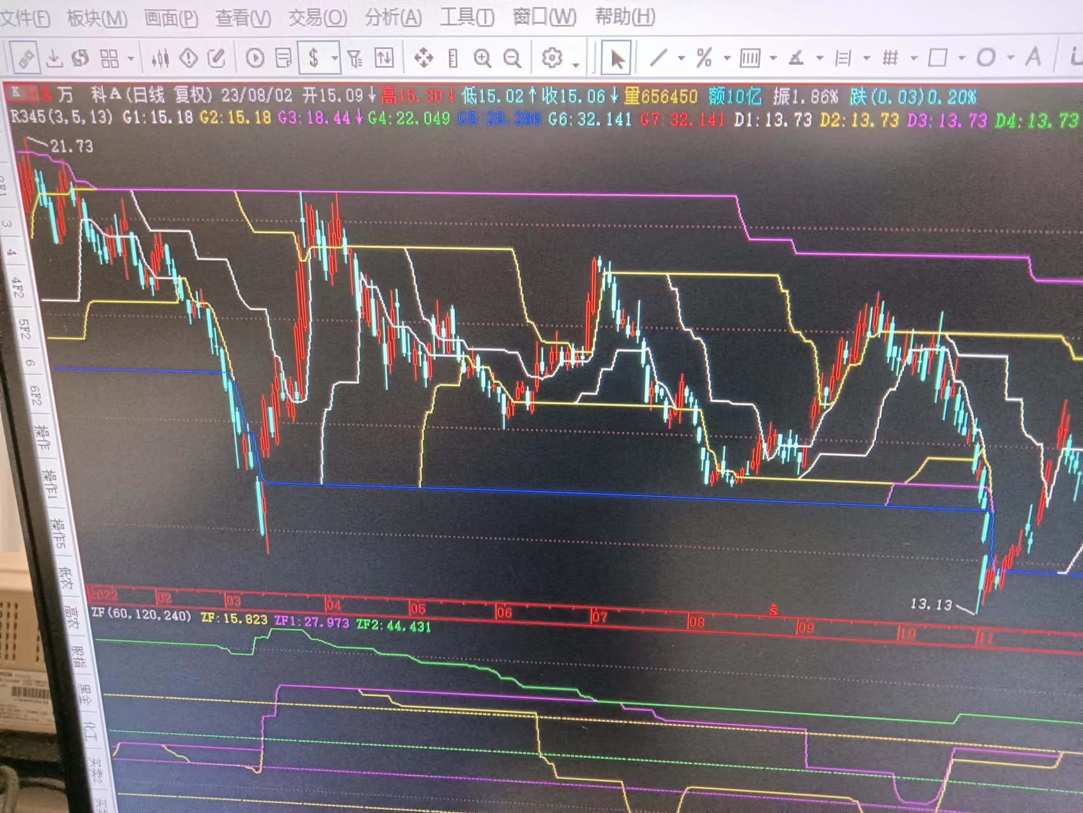The image size is (1083, 813).
Task: Click the four-square grid layout icon
Action: [109, 58]
